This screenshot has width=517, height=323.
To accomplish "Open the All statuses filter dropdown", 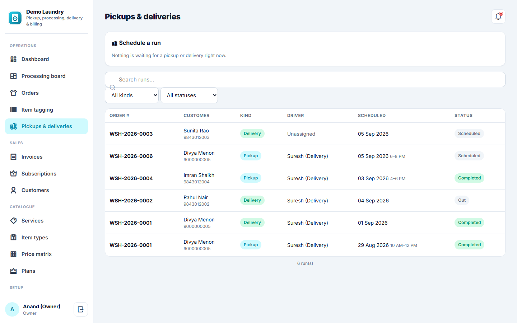I will 189,95.
